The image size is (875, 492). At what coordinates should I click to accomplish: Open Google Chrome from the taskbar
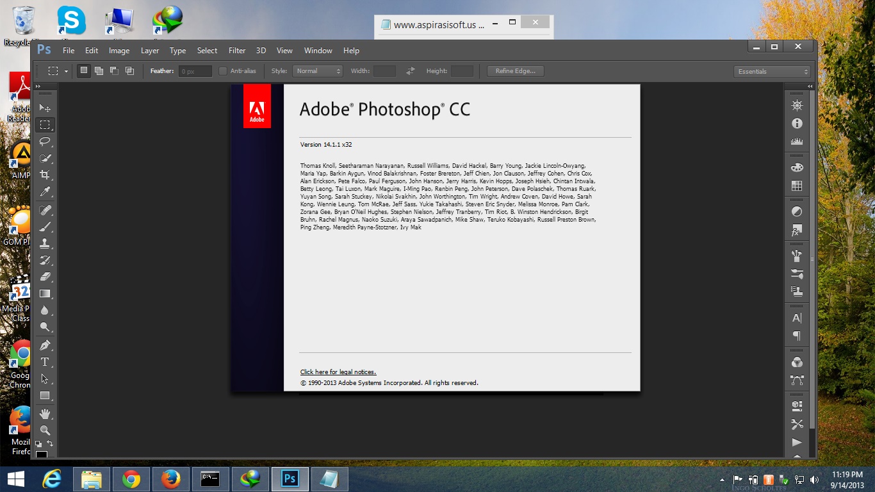[x=131, y=479]
